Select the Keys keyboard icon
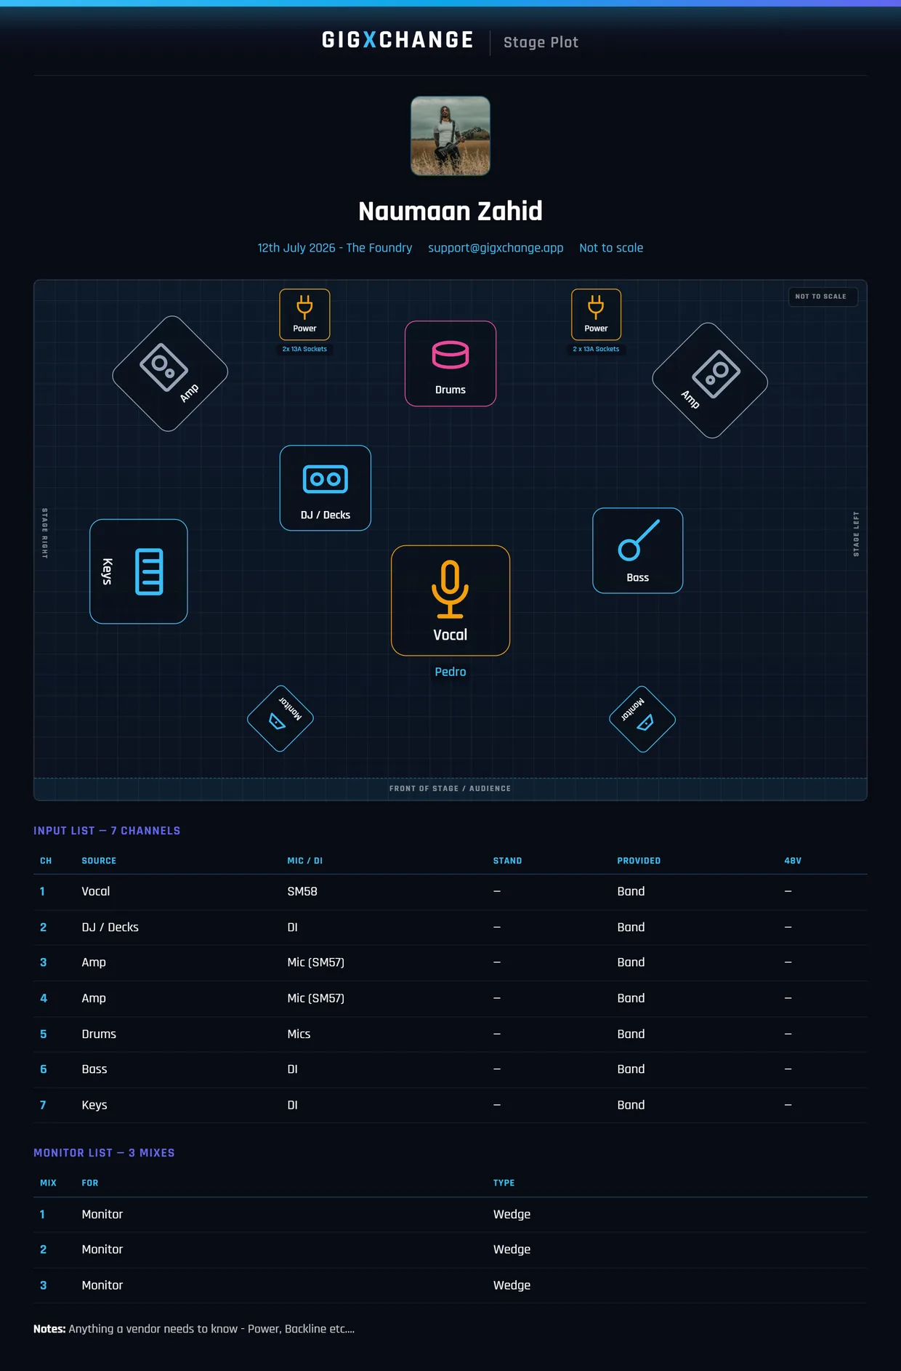Viewport: 901px width, 1371px height. pyautogui.click(x=139, y=571)
